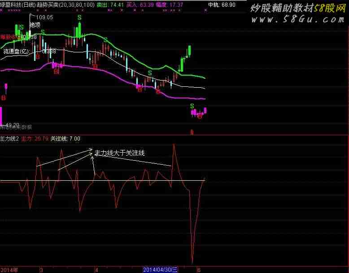Image resolution: width=349 pixels, height=273 pixels.
Task: Click the 流通盘(亿): label
Action: pos(16,51)
